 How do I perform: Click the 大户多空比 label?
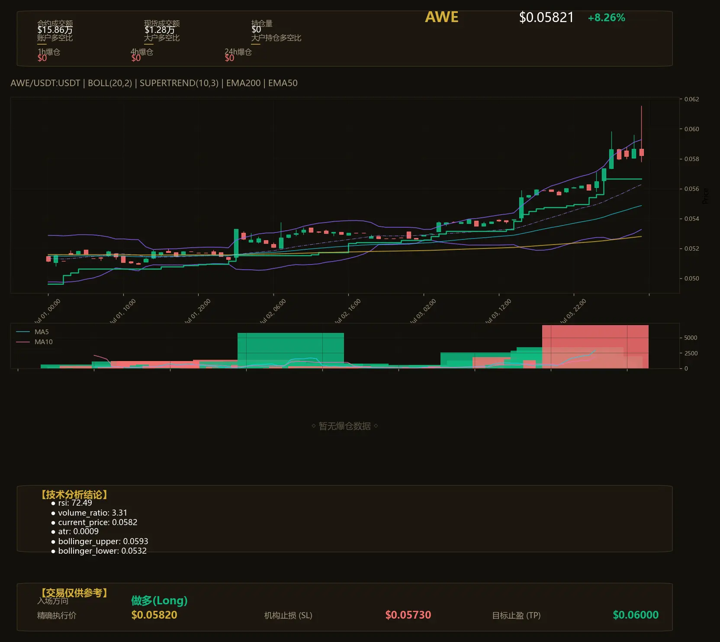[162, 38]
